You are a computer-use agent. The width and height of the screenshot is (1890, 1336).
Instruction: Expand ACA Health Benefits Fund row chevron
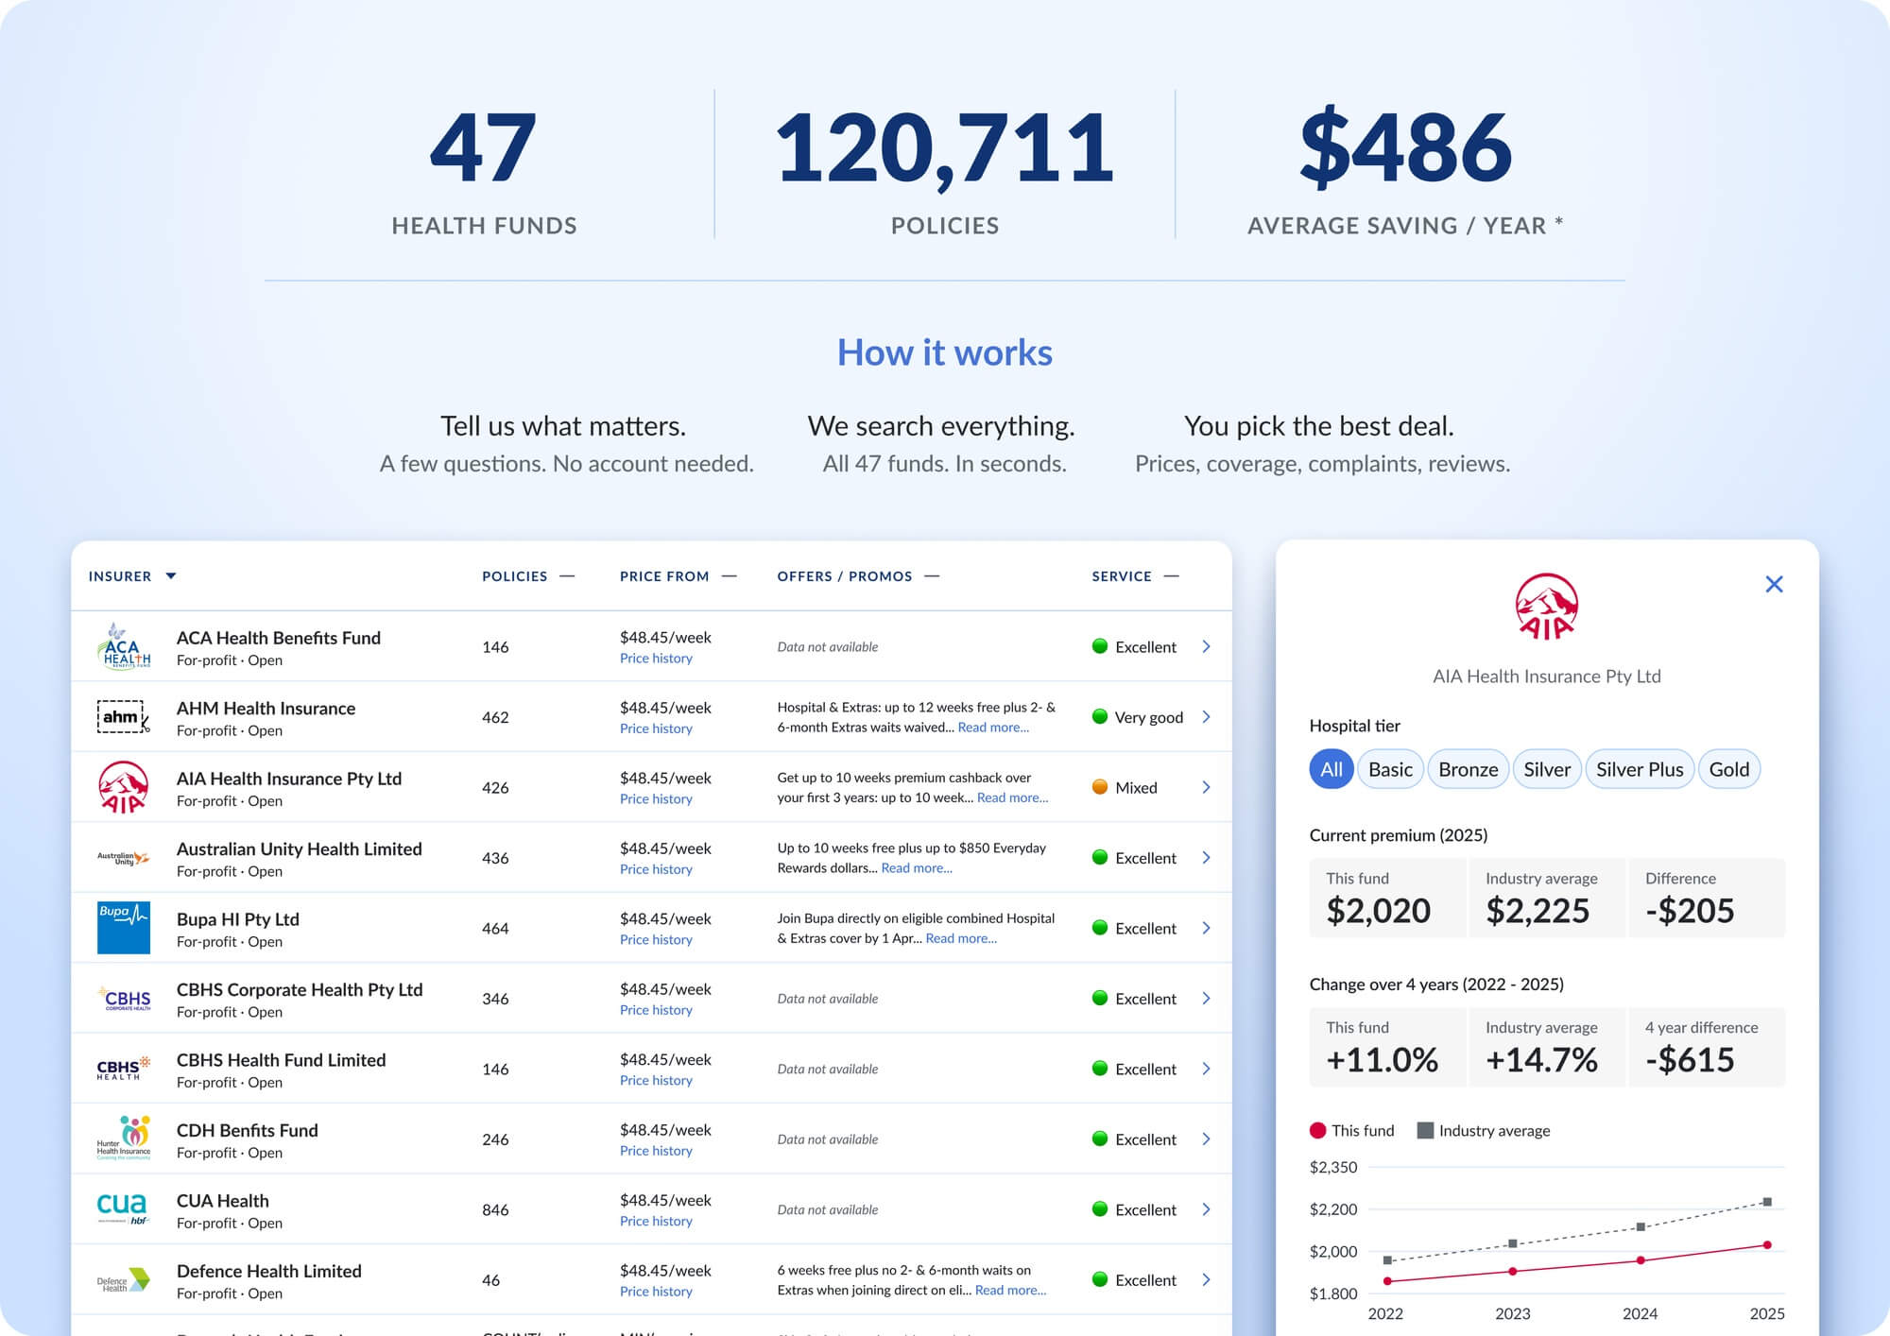(x=1207, y=646)
